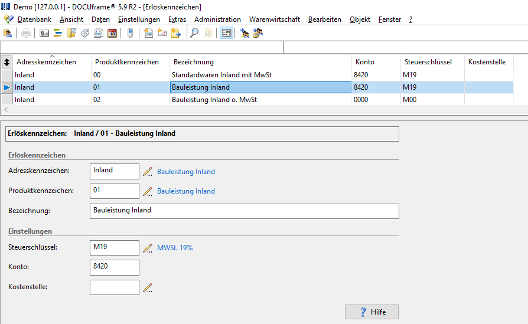Screen dimensions: 528x324
Task: Open the Fenster menu
Action: coord(390,19)
